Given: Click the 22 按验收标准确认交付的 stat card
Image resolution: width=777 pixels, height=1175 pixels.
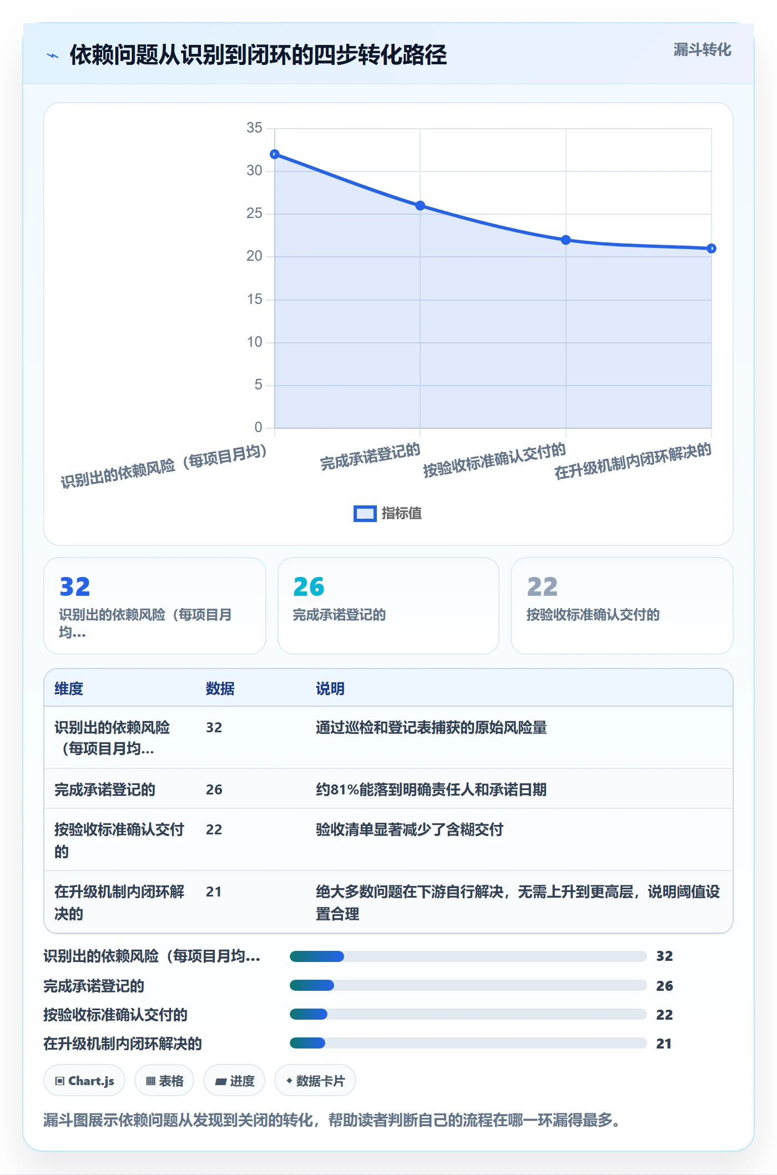Looking at the screenshot, I should coord(622,606).
